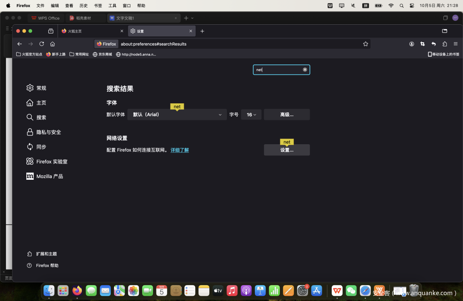Open App Store from the Dock
Screen dimensions: 463x301
click(317, 291)
